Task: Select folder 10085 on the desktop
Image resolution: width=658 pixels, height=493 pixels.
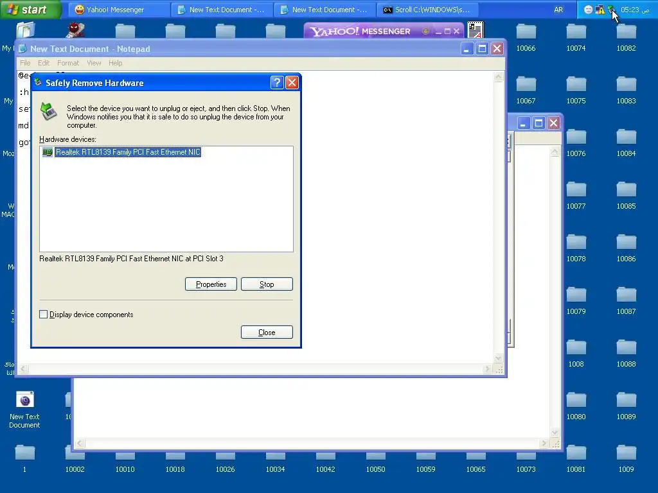Action: click(626, 195)
